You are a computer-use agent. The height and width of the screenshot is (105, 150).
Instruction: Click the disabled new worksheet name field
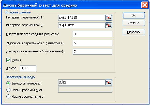[85, 90]
